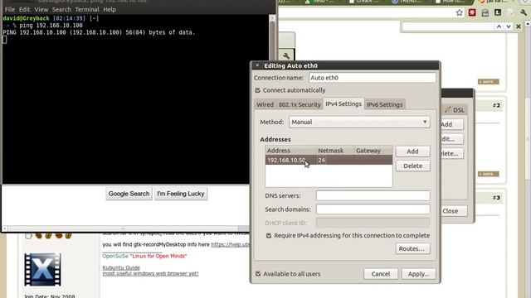Click the Apply... button
Viewport: 531px width, 298px height.
(418, 274)
